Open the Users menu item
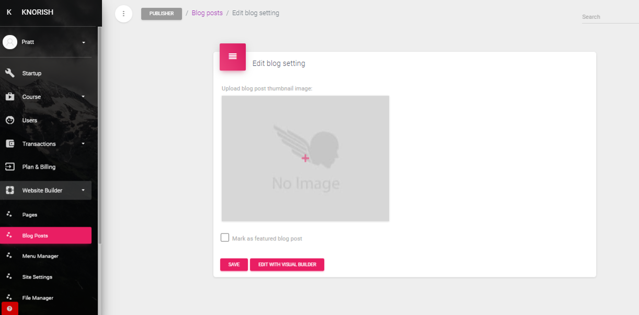 (x=46, y=120)
